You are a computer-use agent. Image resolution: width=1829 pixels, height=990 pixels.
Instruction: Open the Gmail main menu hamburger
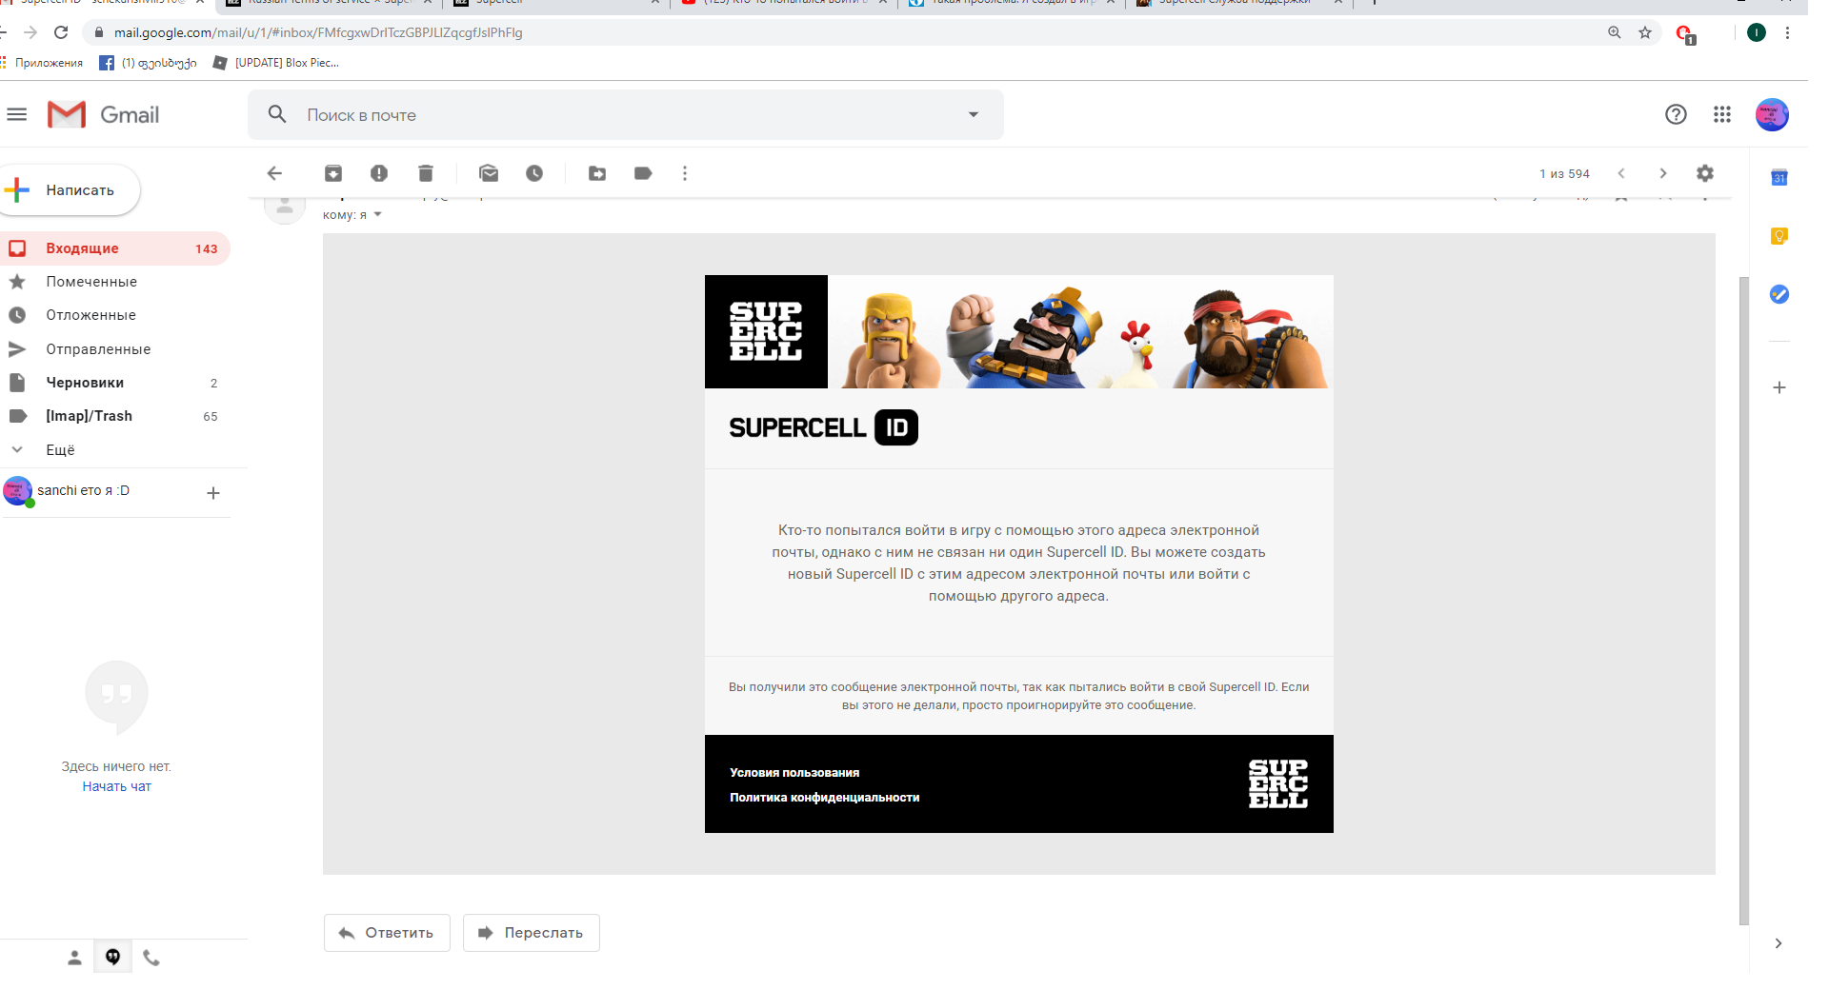coord(17,115)
